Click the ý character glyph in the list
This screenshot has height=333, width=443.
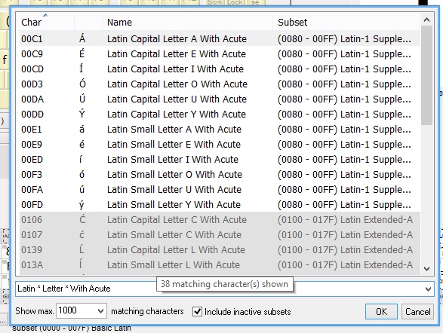[82, 205]
